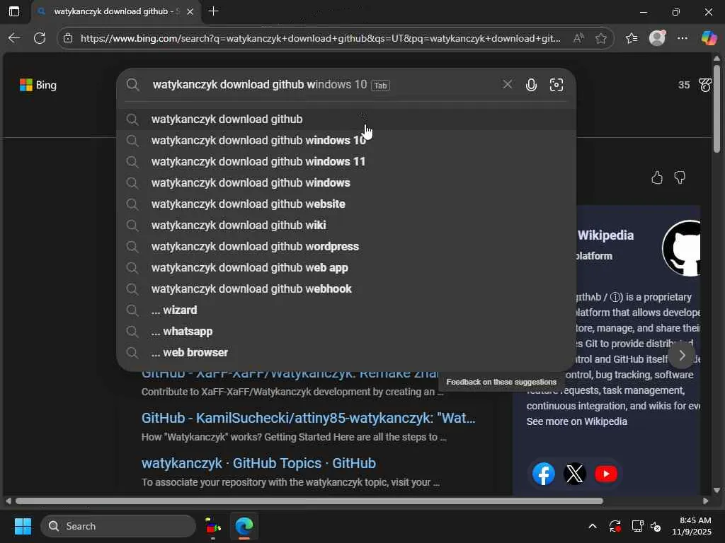Choose the "github windows" suggestion
The image size is (725, 543).
[x=346, y=183]
